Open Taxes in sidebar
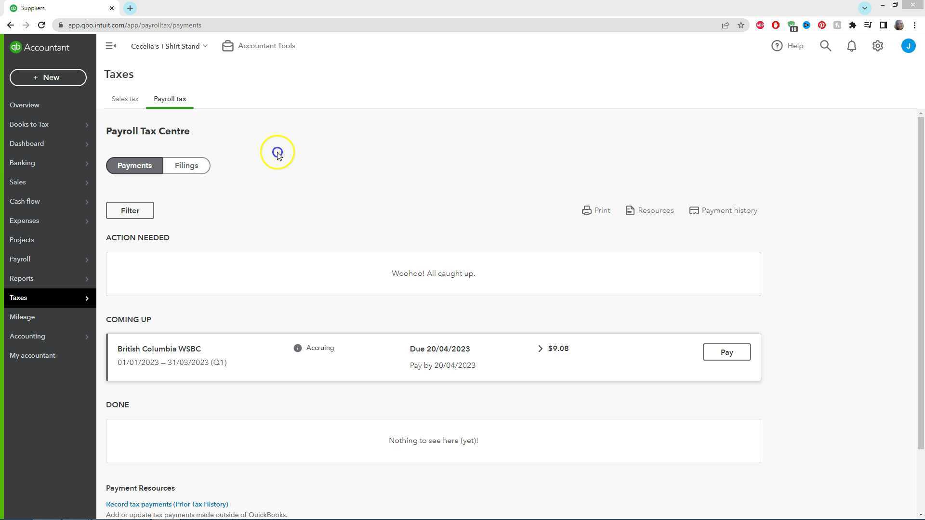This screenshot has width=925, height=520. pyautogui.click(x=50, y=298)
